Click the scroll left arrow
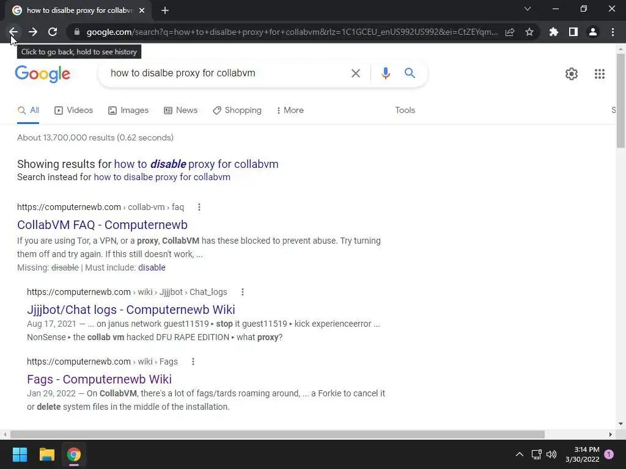626x469 pixels. pos(5,434)
